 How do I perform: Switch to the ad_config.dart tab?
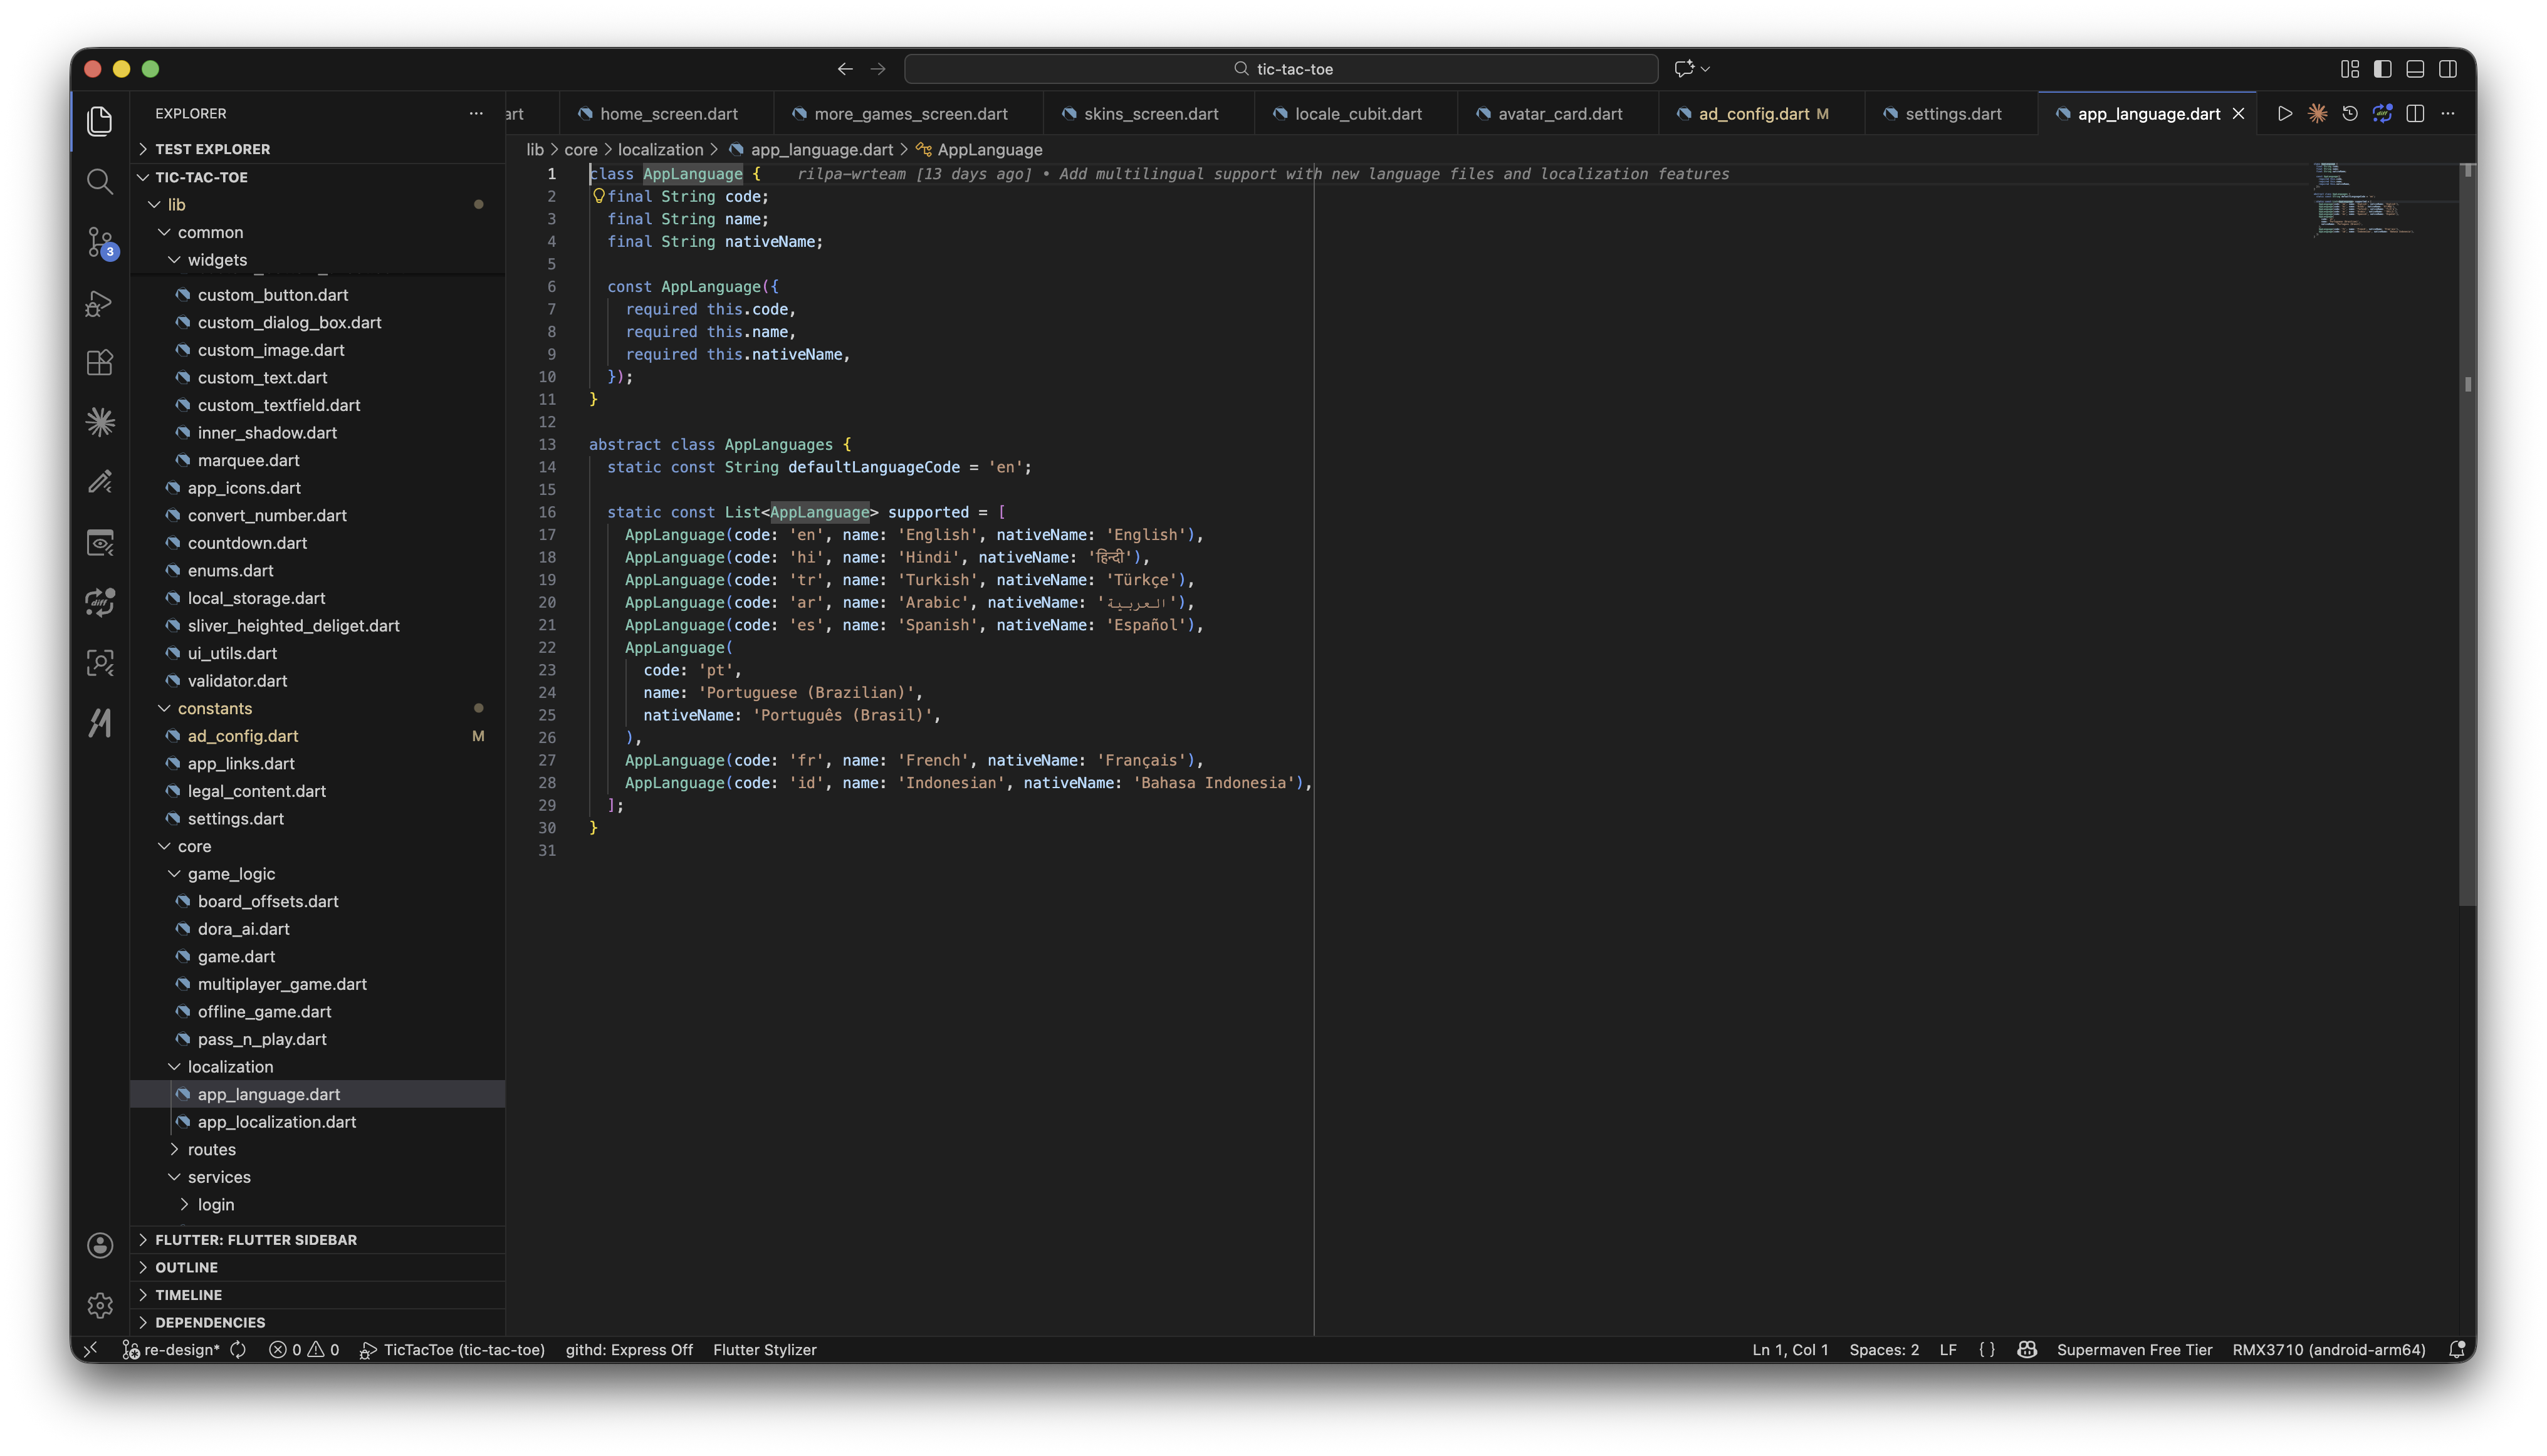coord(1763,114)
